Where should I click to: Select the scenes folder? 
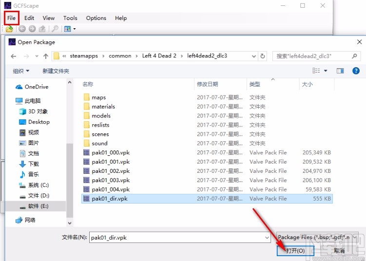pyautogui.click(x=207, y=134)
